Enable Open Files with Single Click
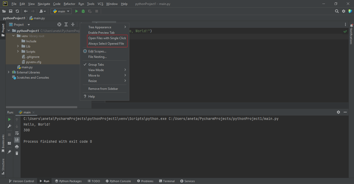This screenshot has width=354, height=184. (107, 38)
